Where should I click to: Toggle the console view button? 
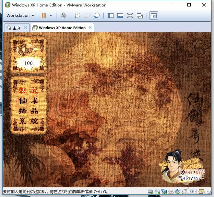click(x=154, y=16)
